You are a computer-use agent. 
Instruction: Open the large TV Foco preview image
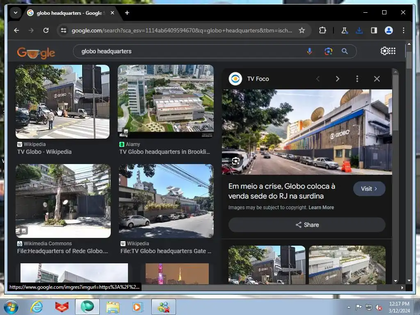[x=307, y=132]
